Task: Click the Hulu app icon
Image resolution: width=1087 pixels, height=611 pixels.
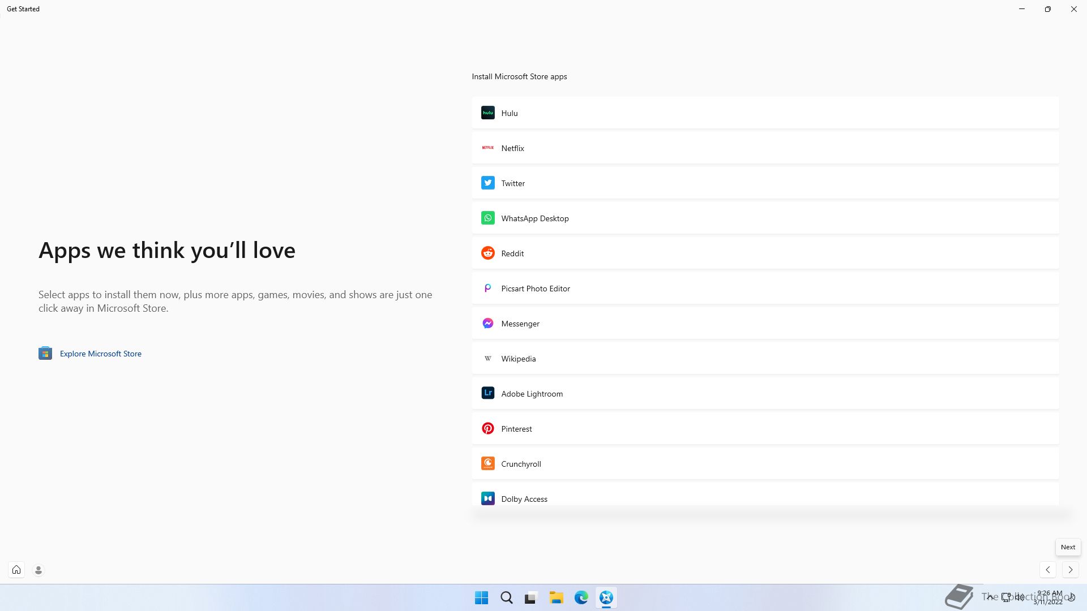Action: (487, 113)
